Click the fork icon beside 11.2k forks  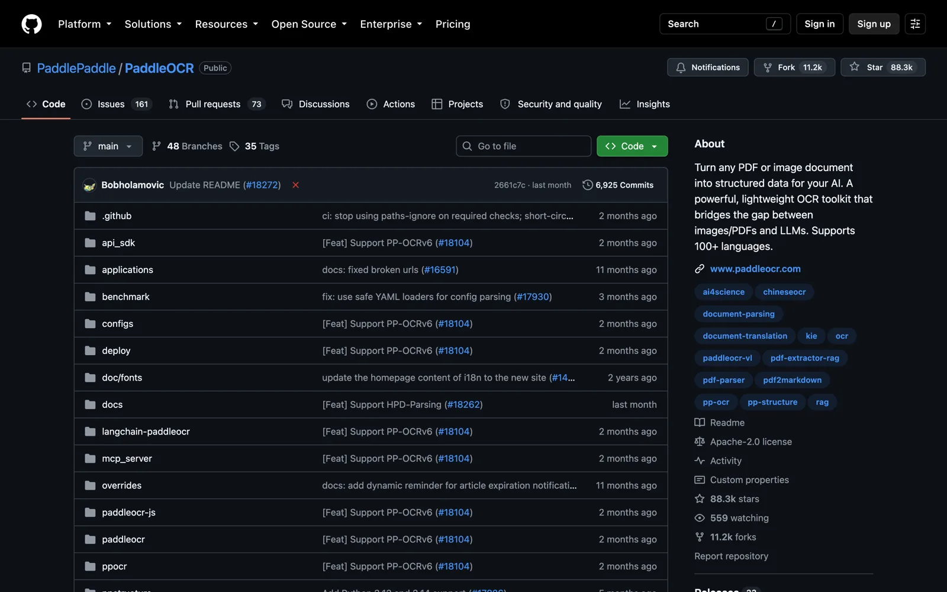pos(700,537)
